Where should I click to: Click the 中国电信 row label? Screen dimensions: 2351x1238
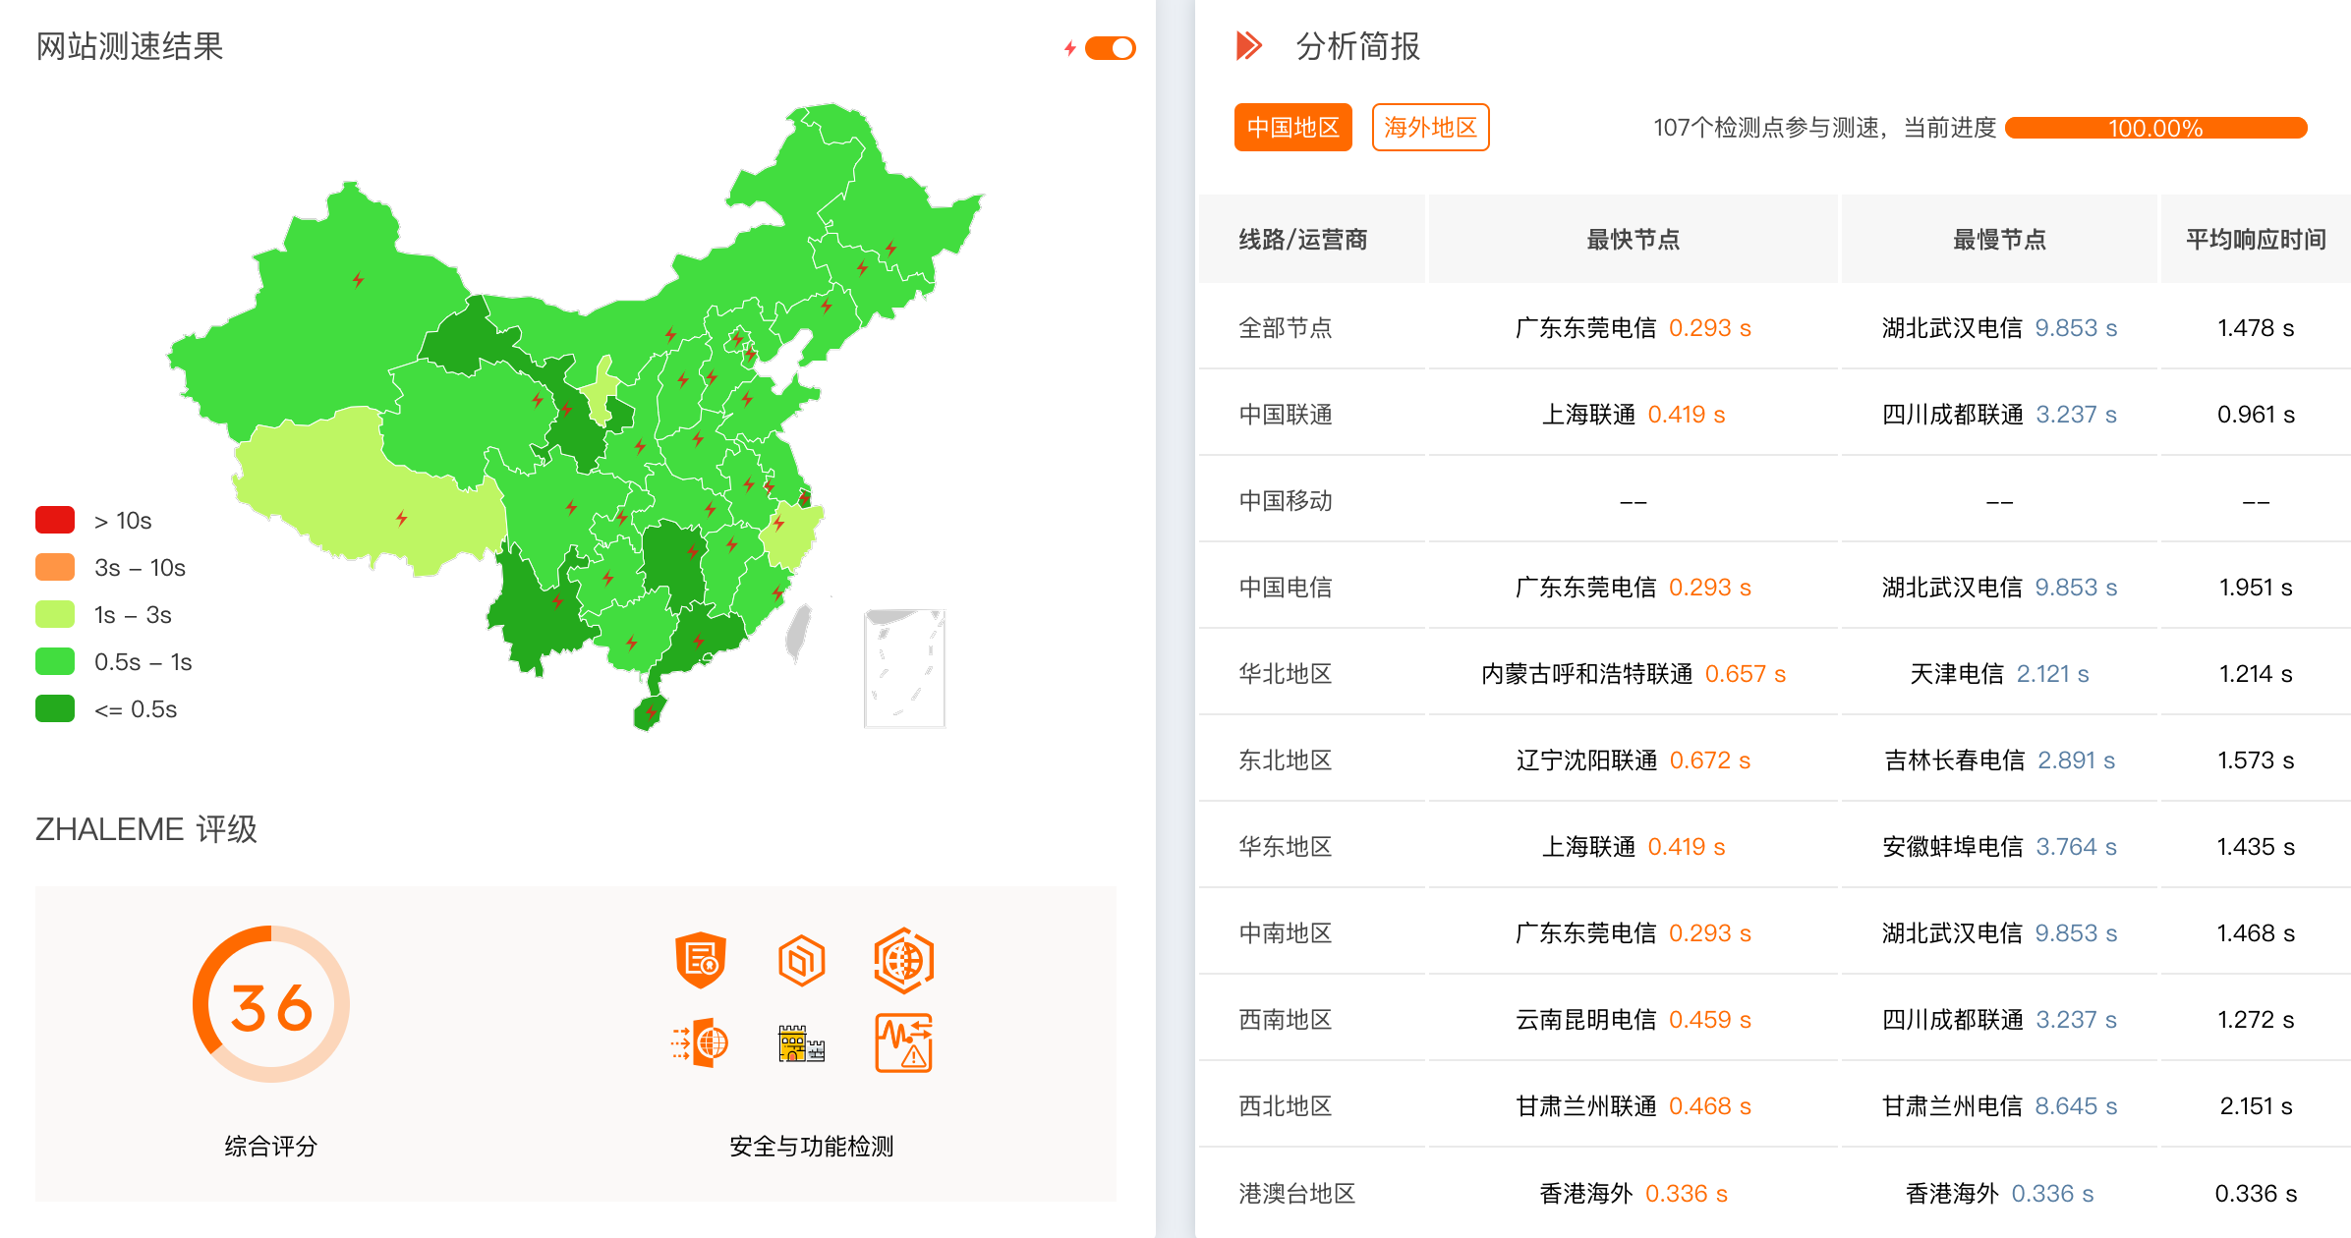(1285, 588)
